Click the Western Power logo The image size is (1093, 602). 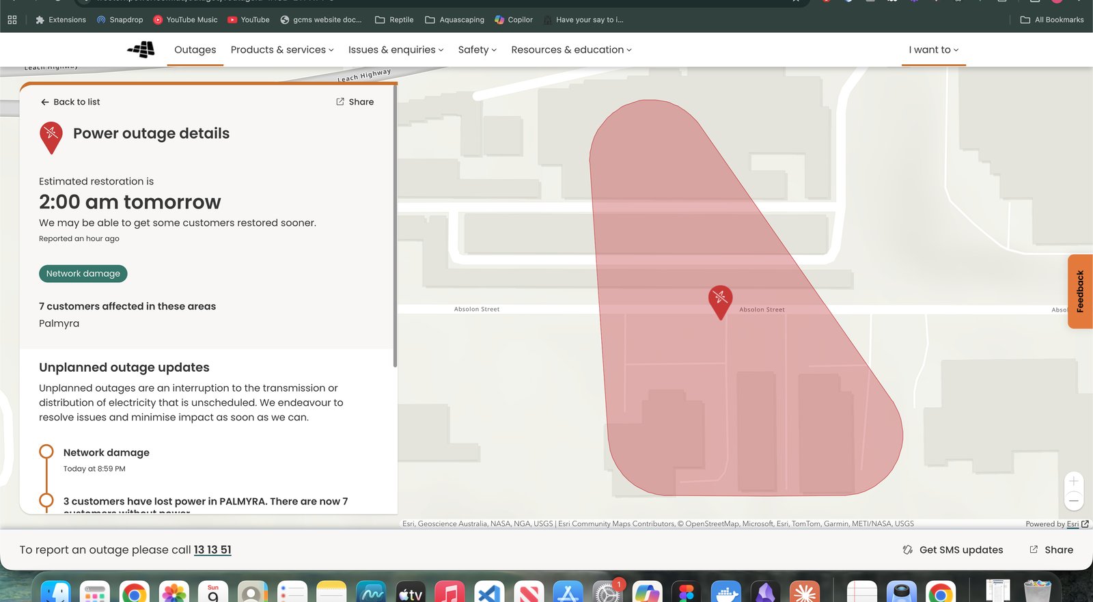pyautogui.click(x=141, y=49)
